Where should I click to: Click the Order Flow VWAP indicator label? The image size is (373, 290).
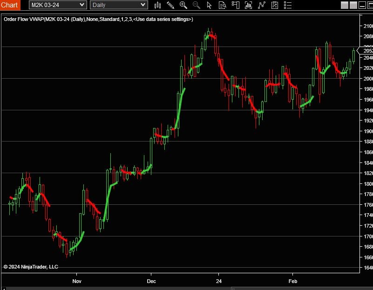(98, 19)
